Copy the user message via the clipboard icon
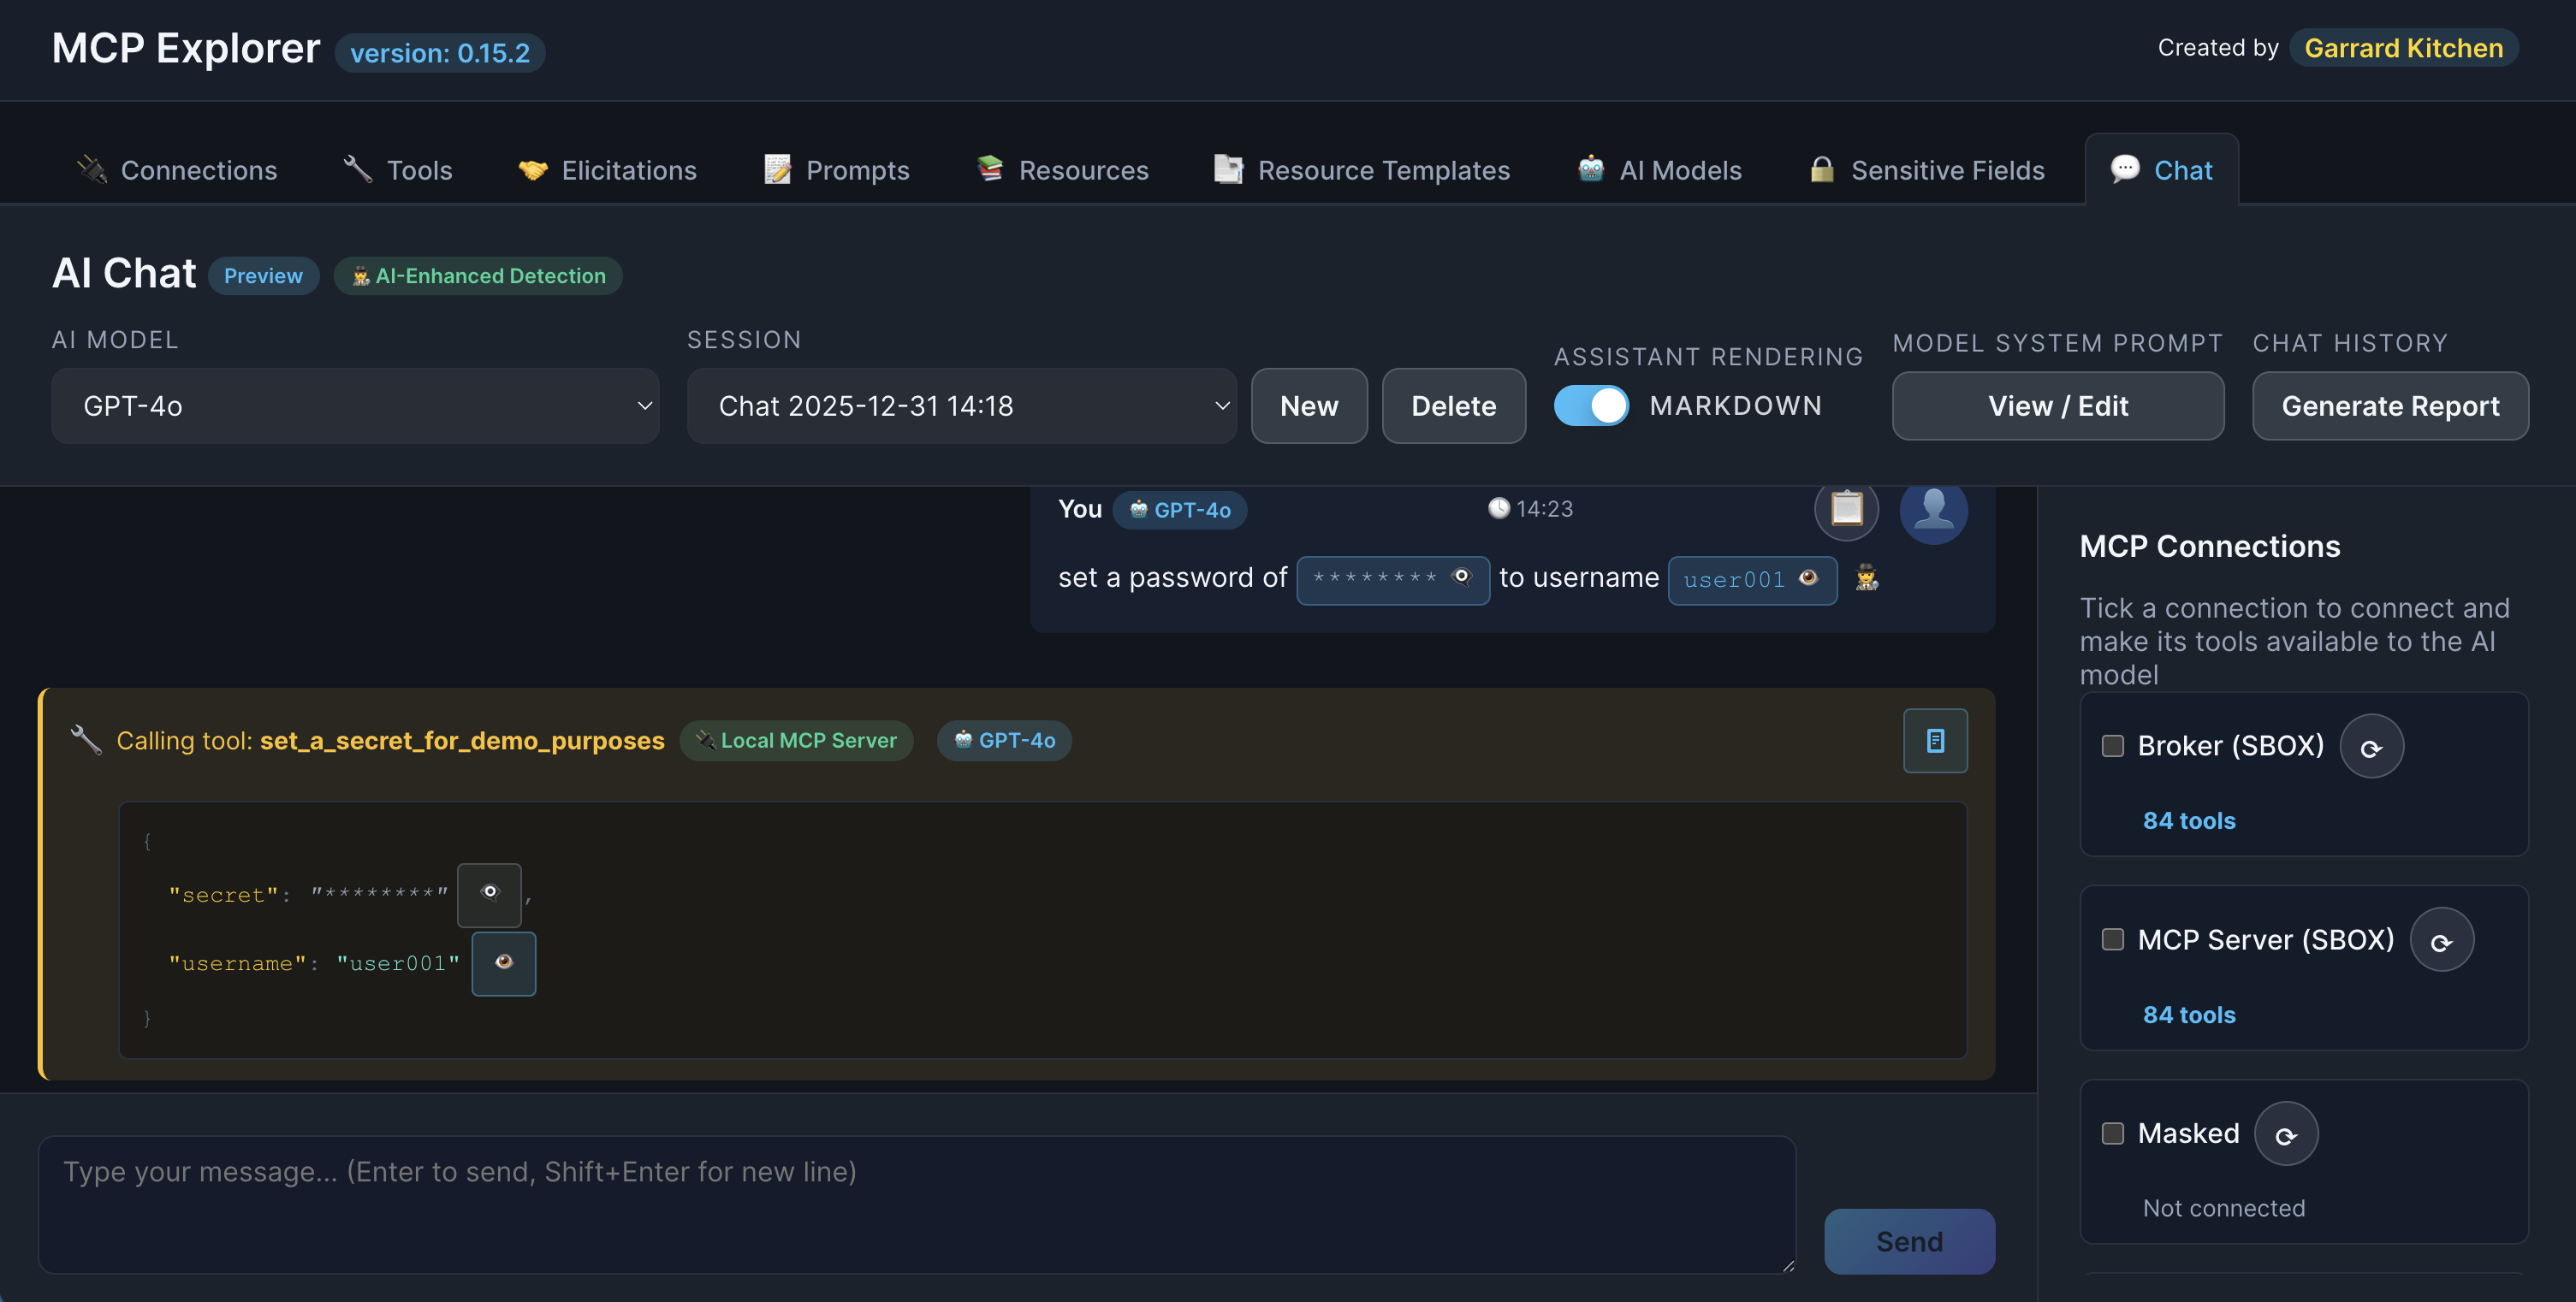 point(1845,510)
